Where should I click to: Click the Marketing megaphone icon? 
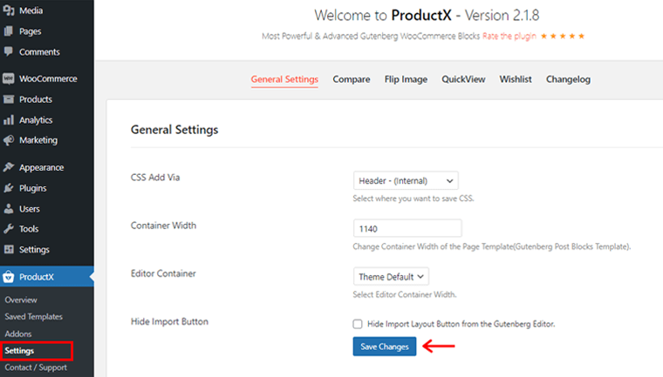point(9,140)
